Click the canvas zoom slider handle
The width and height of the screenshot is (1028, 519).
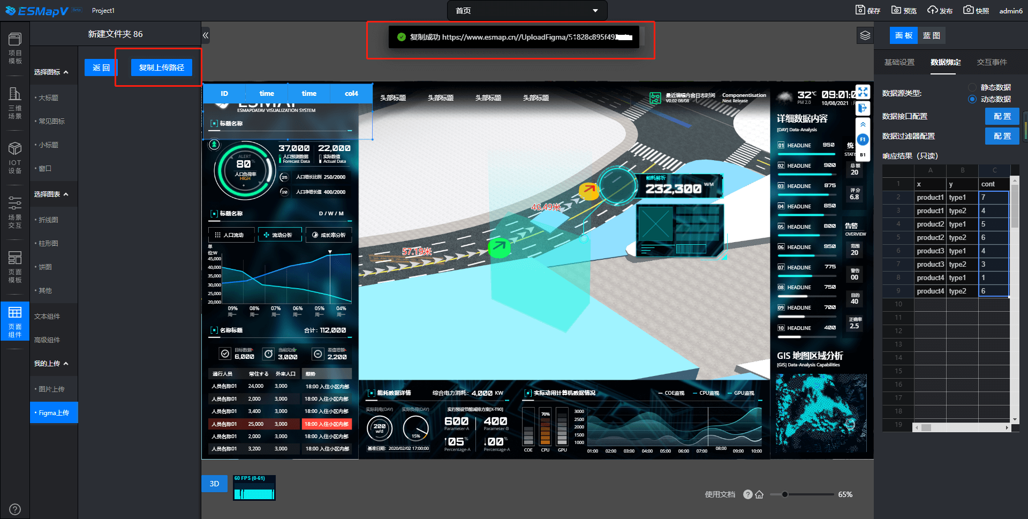(784, 494)
